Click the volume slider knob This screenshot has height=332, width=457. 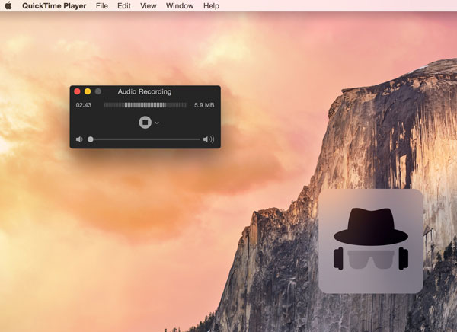pos(91,139)
